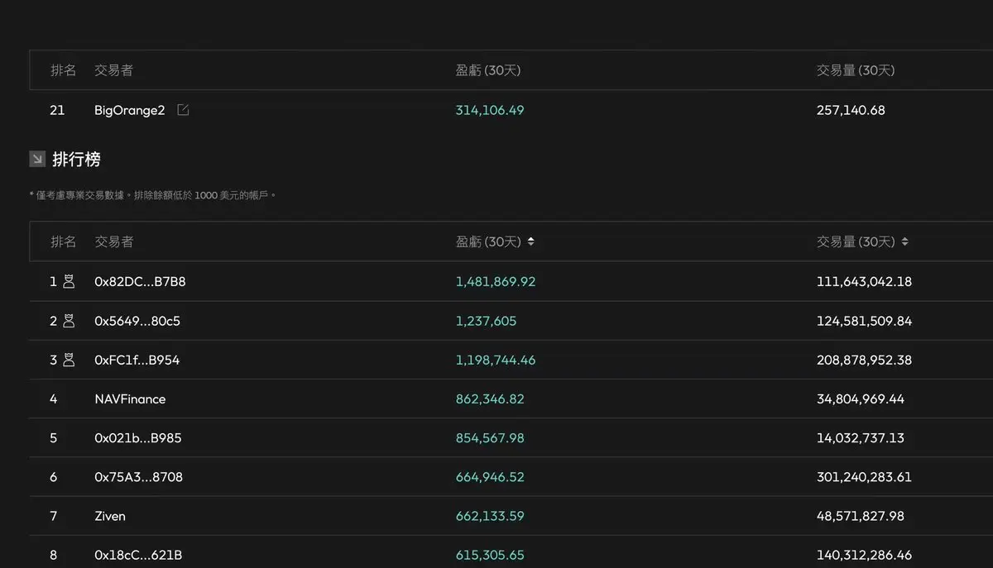Sort leaderboard by 盈虧 (30天) arrows
Viewport: 993px width, 568px height.
tap(530, 241)
